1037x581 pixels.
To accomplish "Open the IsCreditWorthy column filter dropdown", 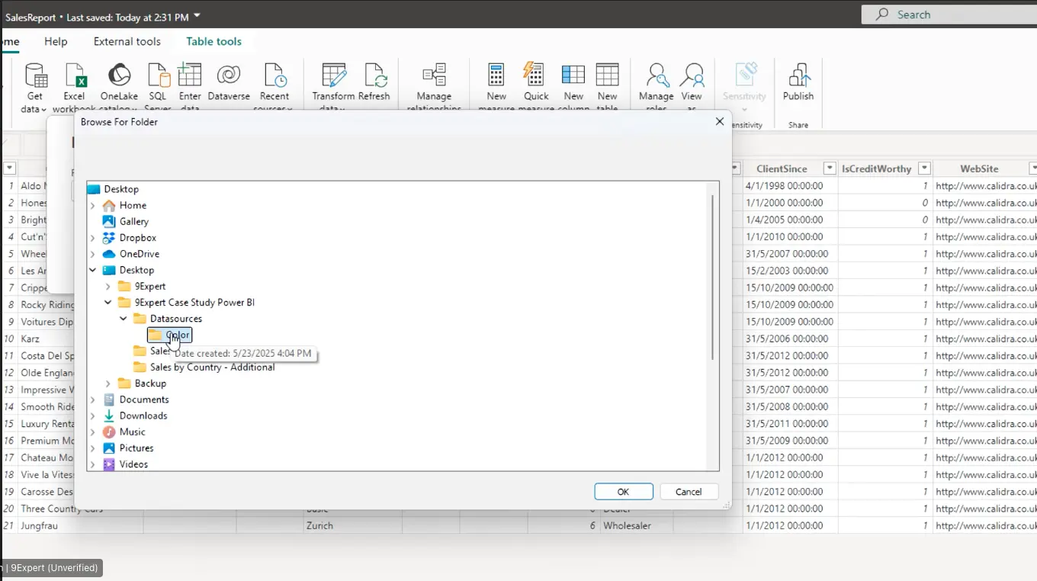I will [x=924, y=169].
